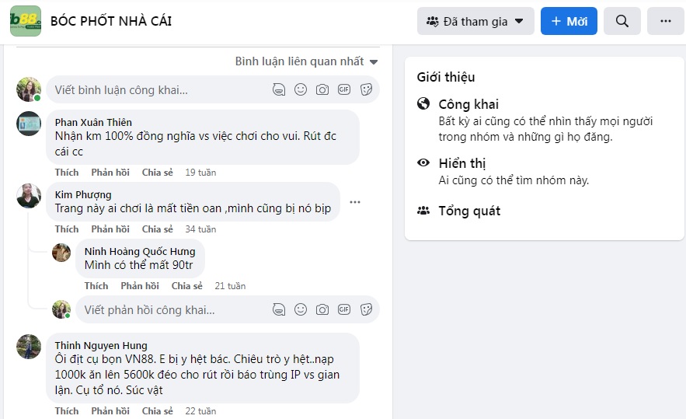Open 'Bình luận liên quan nhất' sort dropdown

click(x=306, y=61)
